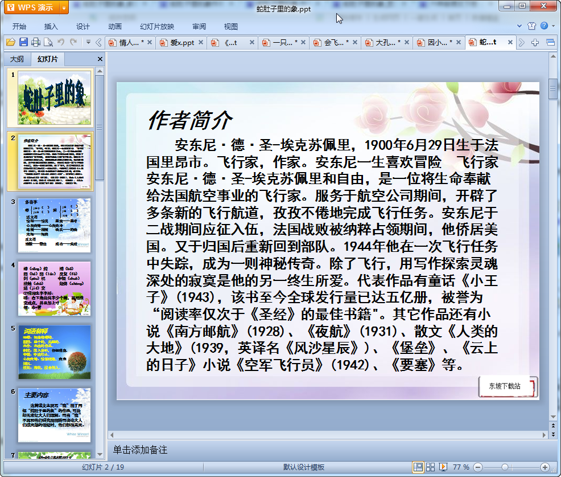Select the 幻灯片 pane tab
Screen dimensions: 561x477
(x=47, y=59)
